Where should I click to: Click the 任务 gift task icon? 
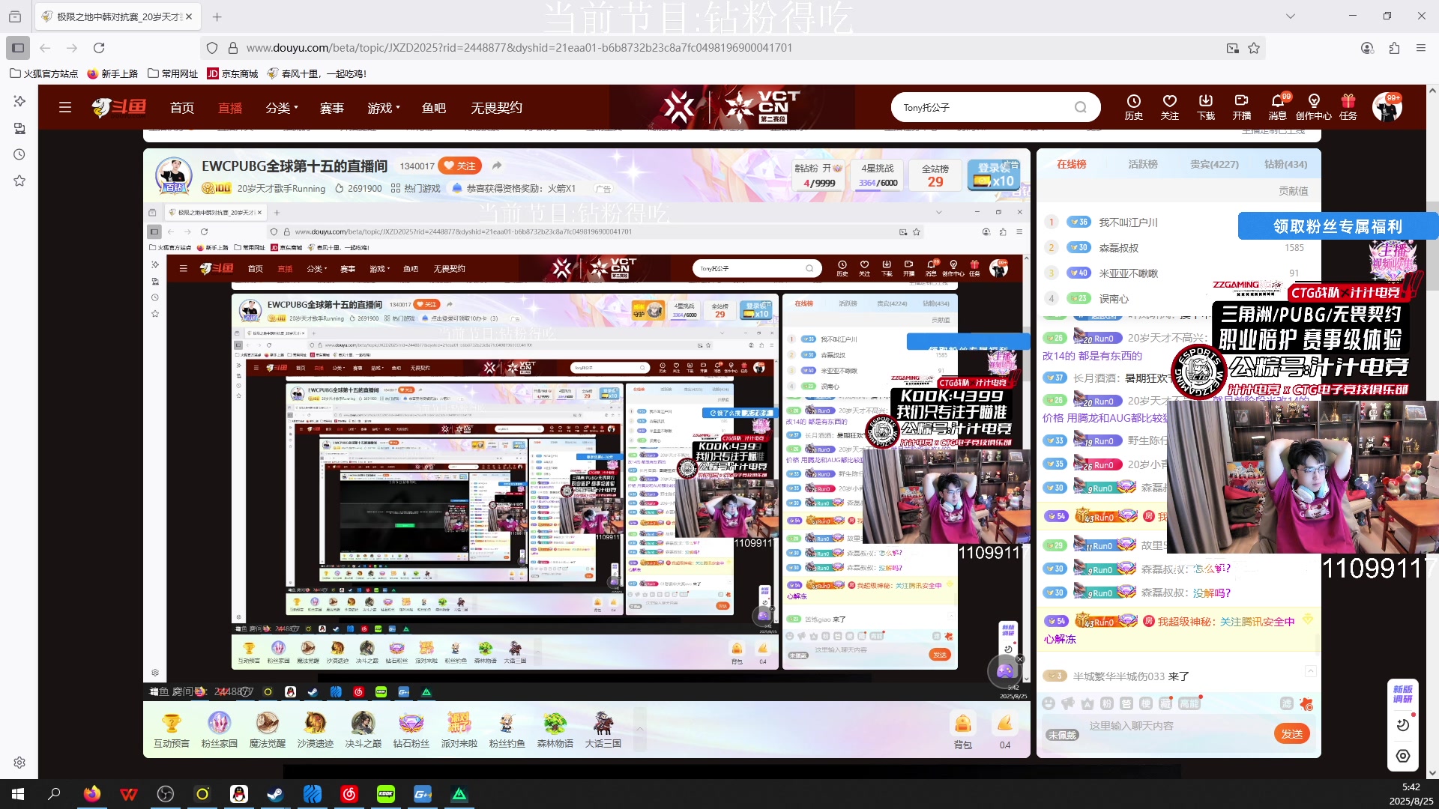point(1348,107)
